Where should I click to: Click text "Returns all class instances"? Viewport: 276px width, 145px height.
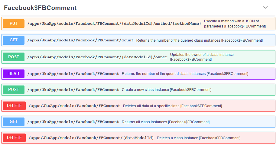click(144, 122)
